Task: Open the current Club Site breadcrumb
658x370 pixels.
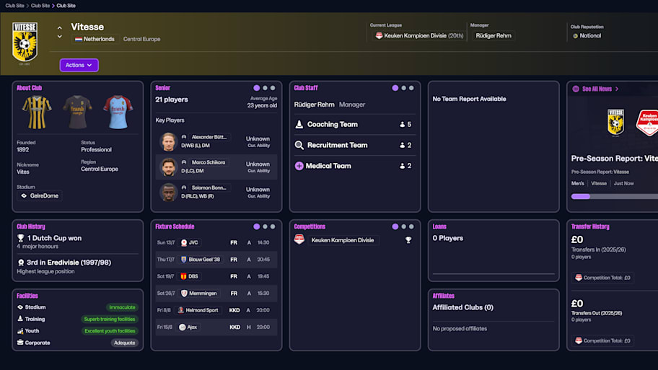Action: (66, 6)
